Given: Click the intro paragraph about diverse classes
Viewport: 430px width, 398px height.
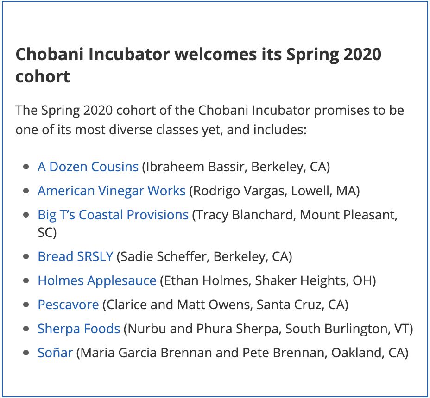Looking at the screenshot, I should click(210, 120).
